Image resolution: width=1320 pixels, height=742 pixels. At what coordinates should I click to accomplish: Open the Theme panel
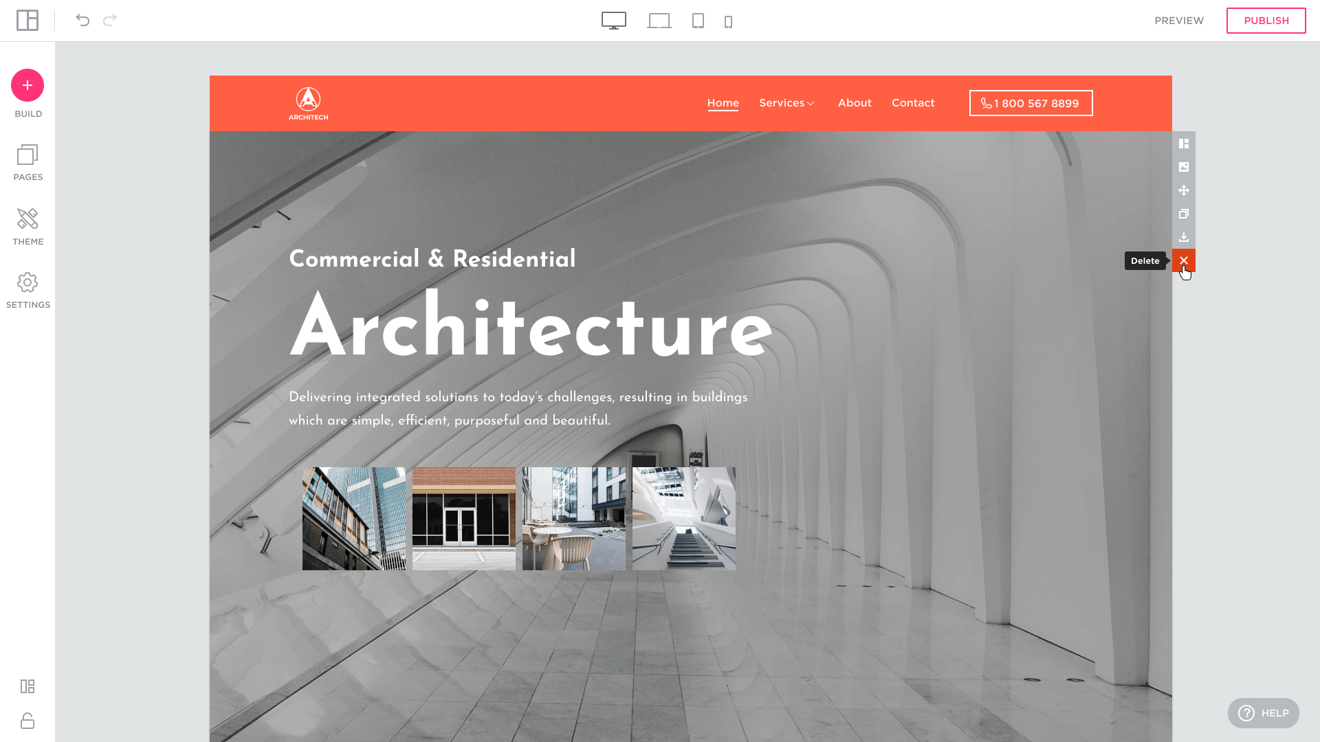point(27,227)
